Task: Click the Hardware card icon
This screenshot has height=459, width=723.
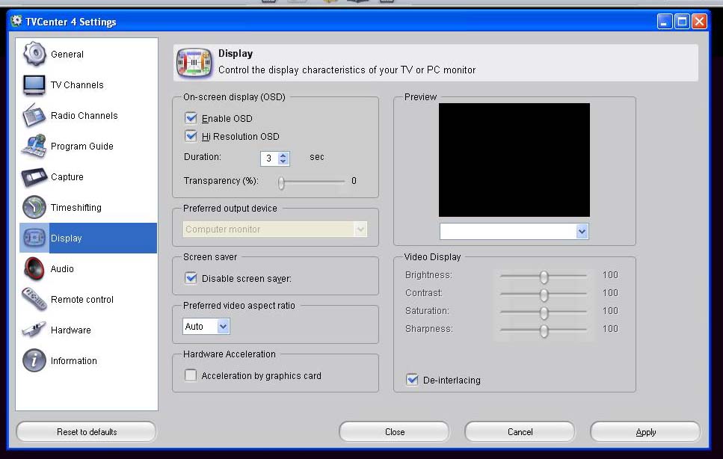Action: (x=34, y=330)
